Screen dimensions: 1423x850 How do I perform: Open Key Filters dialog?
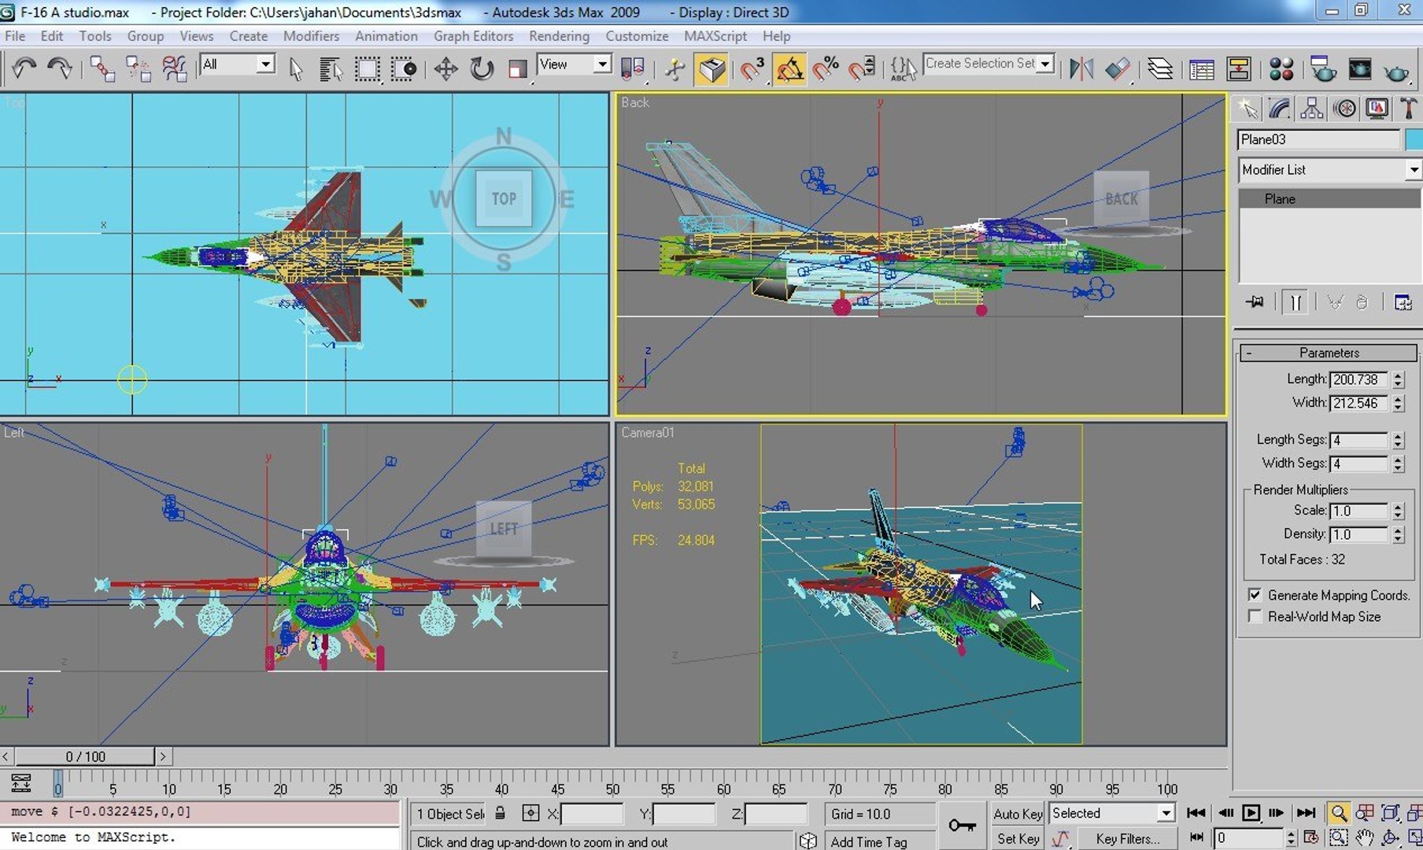1127,839
